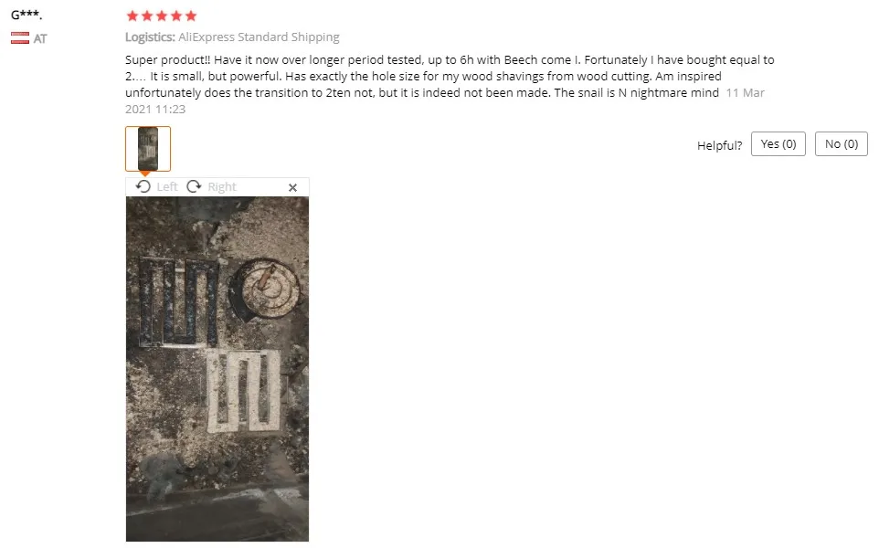Click the 'Helpful?' label
The height and width of the screenshot is (548, 879).
coord(719,146)
